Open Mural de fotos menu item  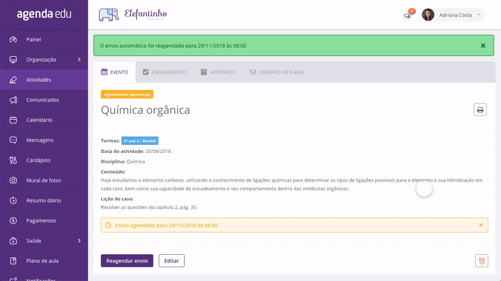44,180
